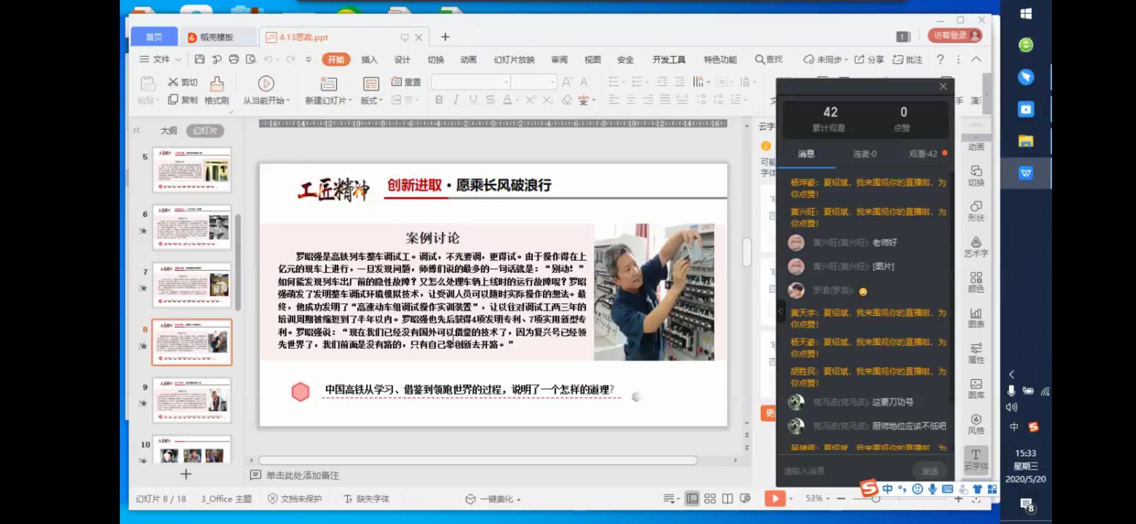The height and width of the screenshot is (524, 1136).
Task: Click the orange slideshow play button in status bar
Action: point(775,498)
